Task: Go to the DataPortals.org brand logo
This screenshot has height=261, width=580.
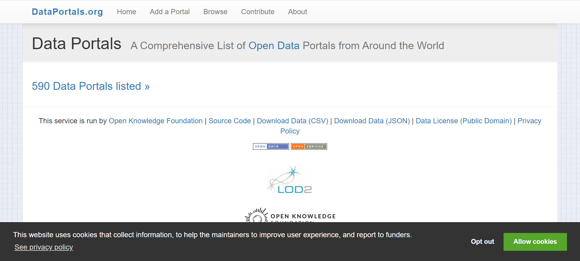Action: [x=67, y=12]
